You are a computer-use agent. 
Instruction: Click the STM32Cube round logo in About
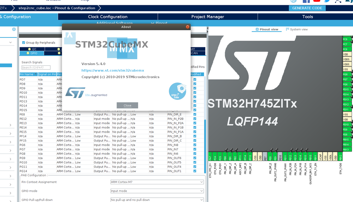(178, 91)
